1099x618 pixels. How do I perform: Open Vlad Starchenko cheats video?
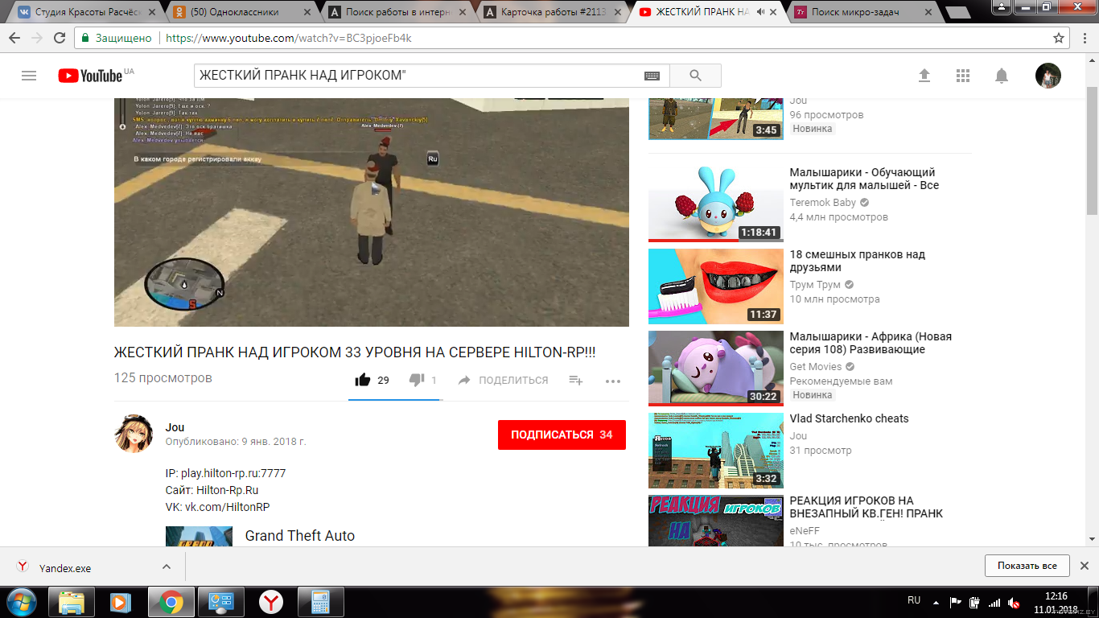[x=849, y=418]
